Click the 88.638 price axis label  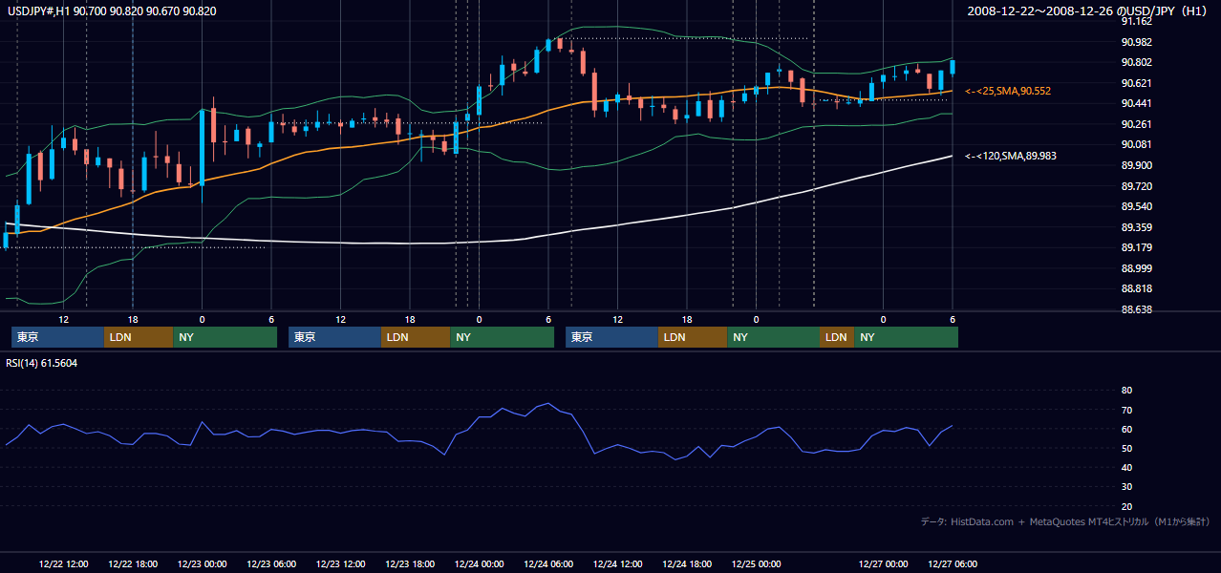click(1136, 309)
